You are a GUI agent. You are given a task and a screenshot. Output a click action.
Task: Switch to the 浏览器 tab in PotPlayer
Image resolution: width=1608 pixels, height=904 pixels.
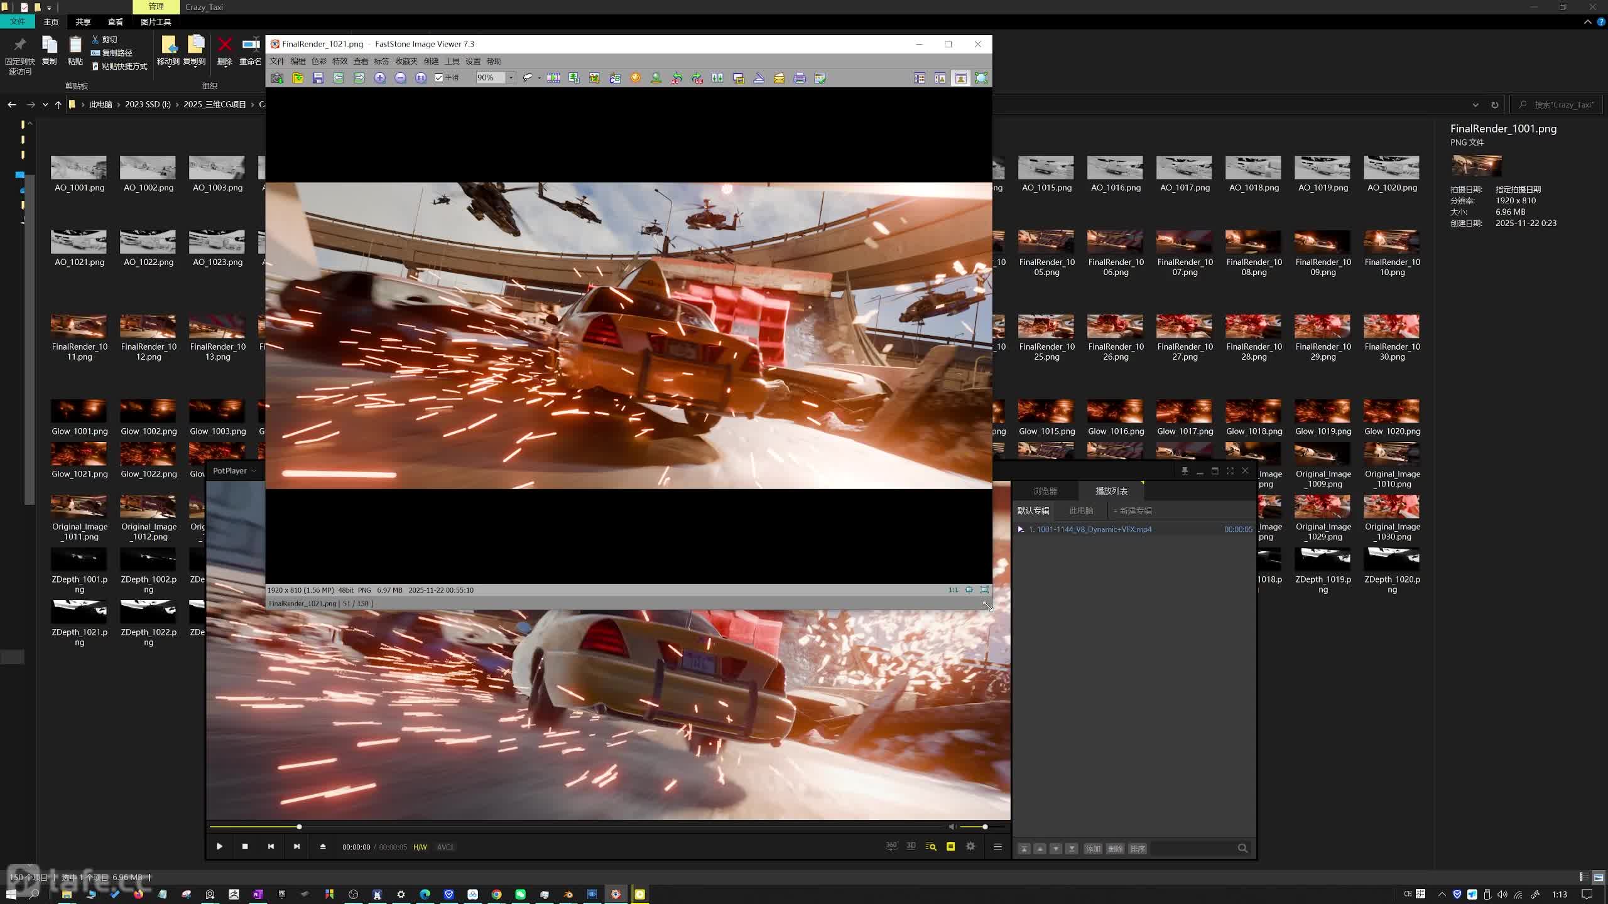(1045, 491)
